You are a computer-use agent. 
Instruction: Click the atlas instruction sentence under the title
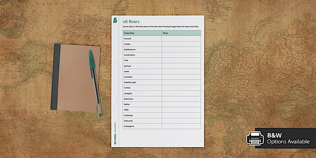point(161,27)
